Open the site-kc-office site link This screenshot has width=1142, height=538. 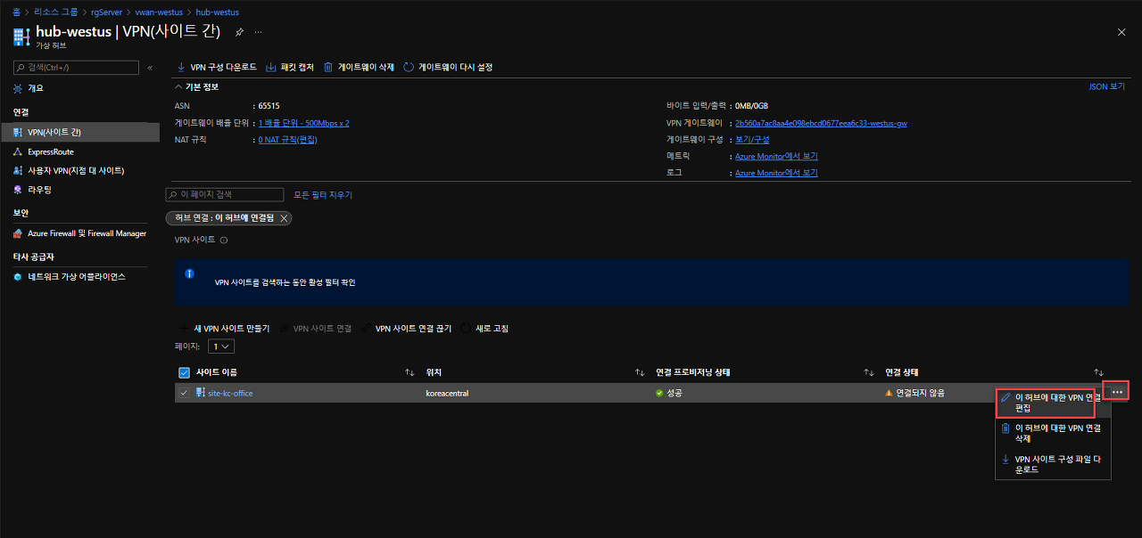point(230,393)
